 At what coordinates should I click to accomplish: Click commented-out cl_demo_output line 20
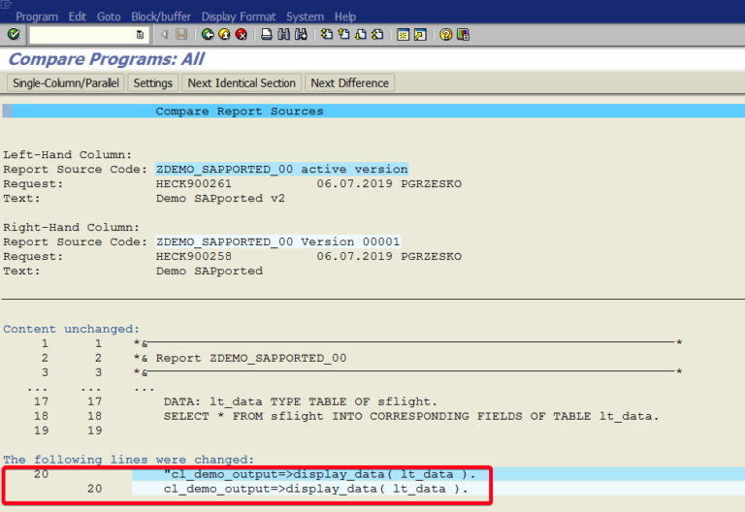point(319,474)
